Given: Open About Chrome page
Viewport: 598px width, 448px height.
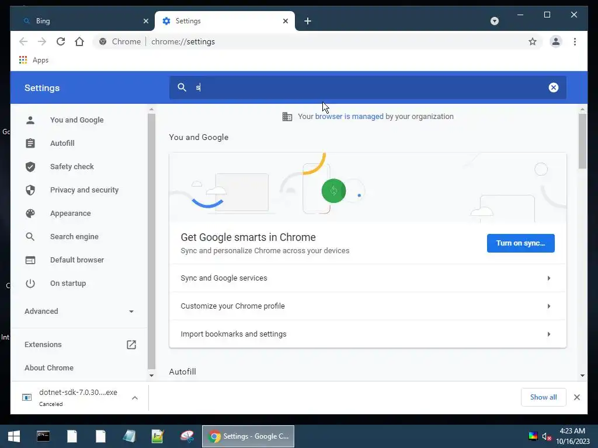Looking at the screenshot, I should [x=49, y=368].
